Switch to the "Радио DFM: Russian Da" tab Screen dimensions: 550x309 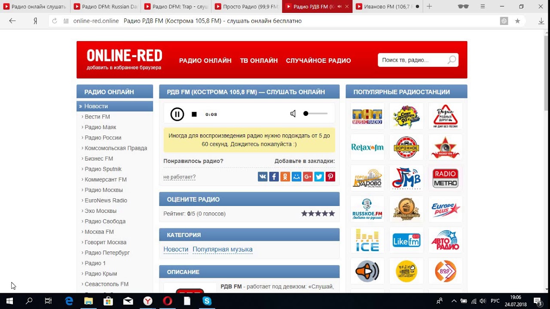pos(105,6)
